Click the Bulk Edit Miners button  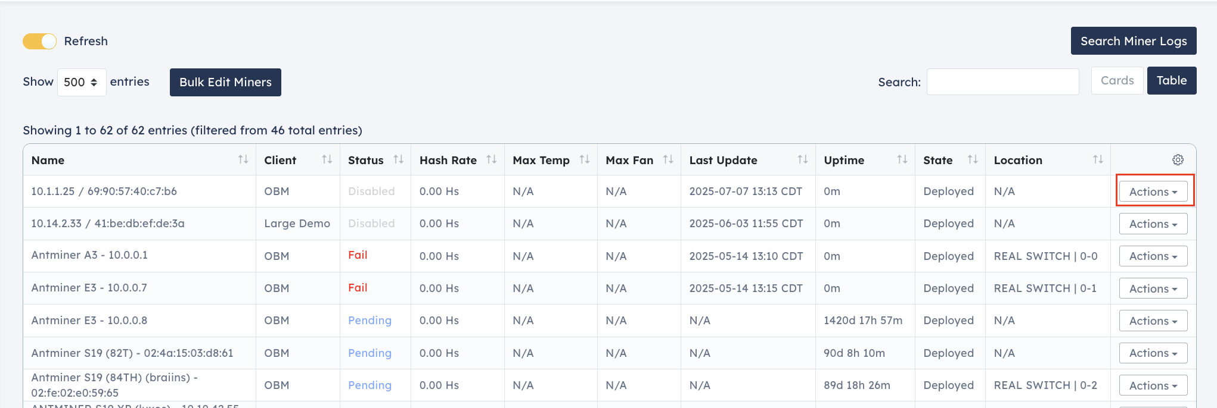225,82
